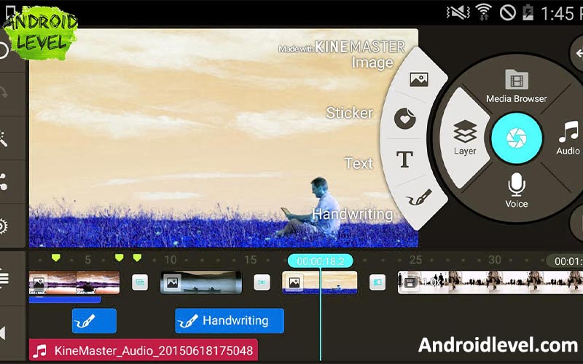Open transition before the crowd video clip
583x364 pixels.
tap(377, 282)
